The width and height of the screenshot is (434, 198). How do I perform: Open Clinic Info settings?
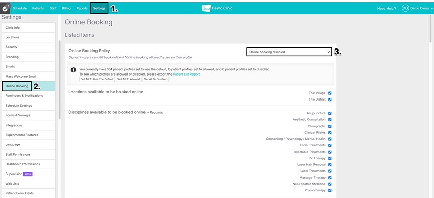(29, 28)
